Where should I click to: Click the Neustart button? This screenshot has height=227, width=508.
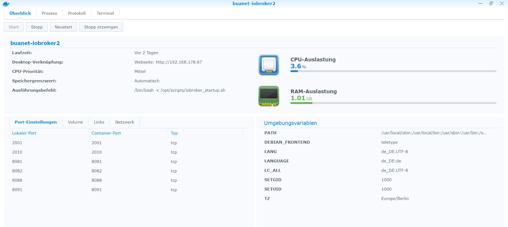coord(63,27)
